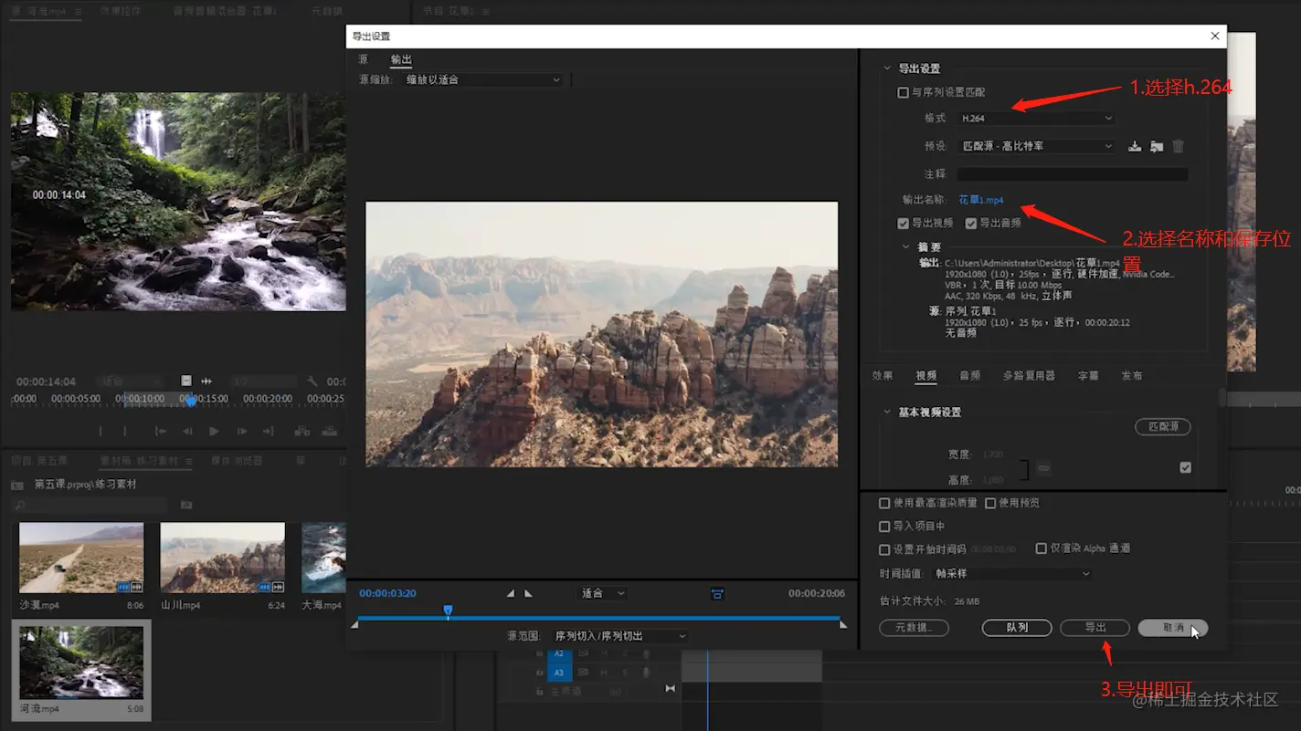Go to in point in source monitor
Screen dimensions: 1301x731
[x=160, y=431]
